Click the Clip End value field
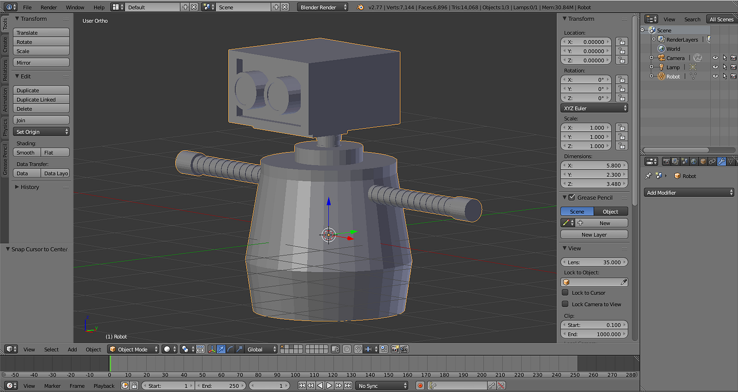 tap(594, 334)
